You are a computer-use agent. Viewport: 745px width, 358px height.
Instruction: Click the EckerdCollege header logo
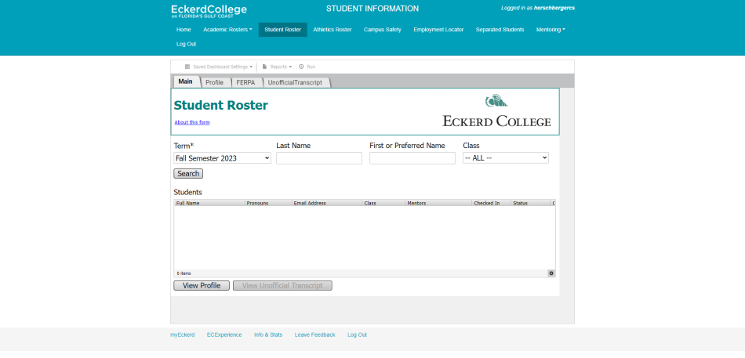[x=209, y=10]
